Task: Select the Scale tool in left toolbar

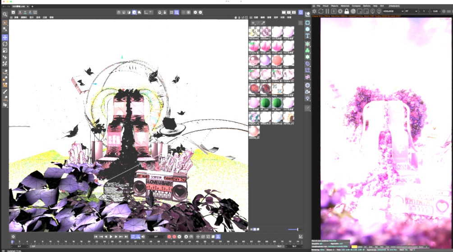Action: pos(5,50)
